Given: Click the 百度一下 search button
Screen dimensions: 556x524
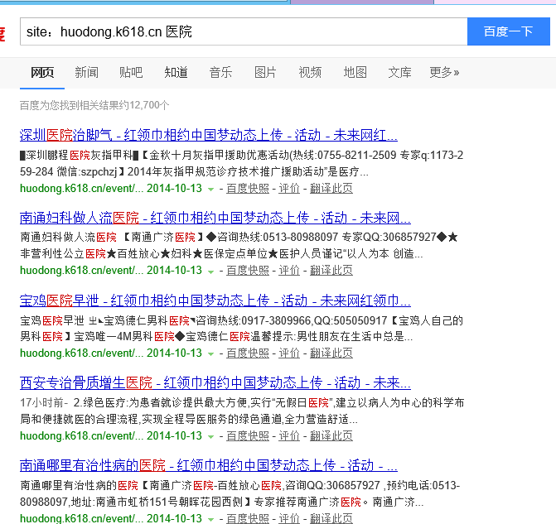Looking at the screenshot, I should 509,31.
